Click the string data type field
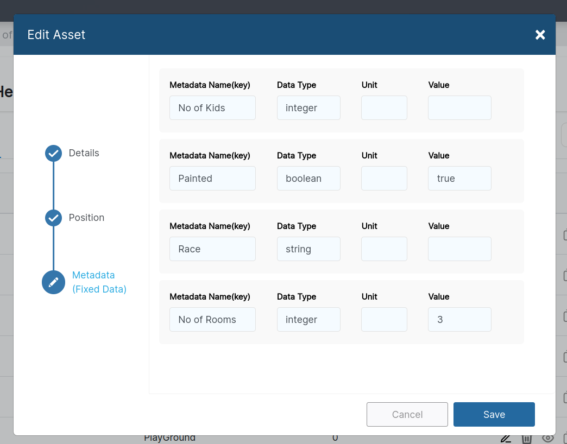Image resolution: width=567 pixels, height=444 pixels. point(308,249)
